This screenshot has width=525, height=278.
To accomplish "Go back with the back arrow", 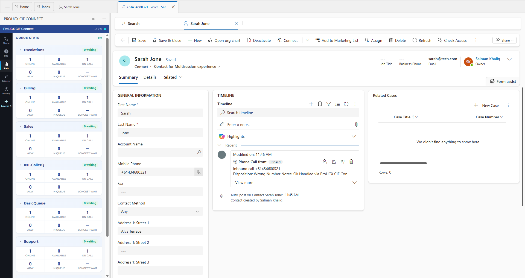I will (123, 40).
